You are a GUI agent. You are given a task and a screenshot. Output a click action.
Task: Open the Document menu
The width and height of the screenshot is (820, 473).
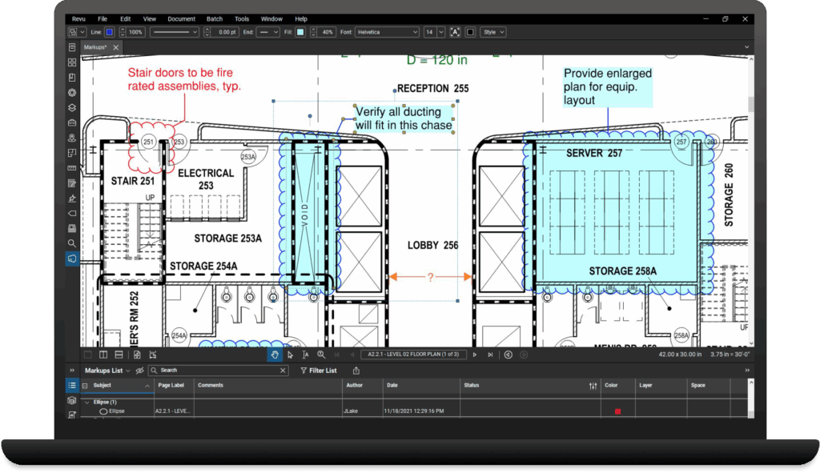point(181,18)
